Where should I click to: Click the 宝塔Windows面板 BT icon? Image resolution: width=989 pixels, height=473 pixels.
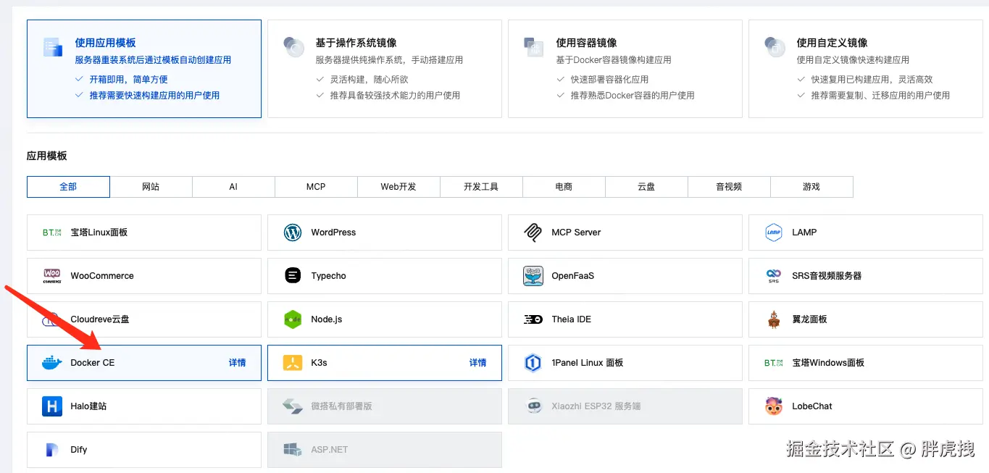[x=774, y=363]
